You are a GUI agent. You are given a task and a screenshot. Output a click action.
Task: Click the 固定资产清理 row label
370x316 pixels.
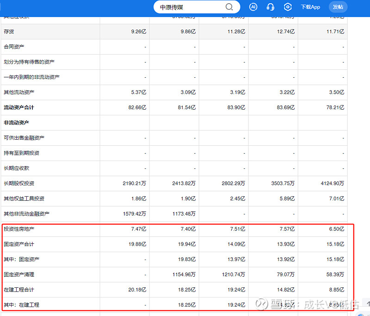(18, 274)
